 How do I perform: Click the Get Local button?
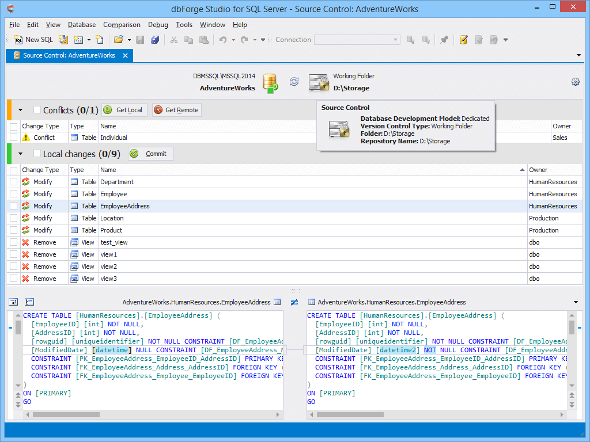(124, 110)
